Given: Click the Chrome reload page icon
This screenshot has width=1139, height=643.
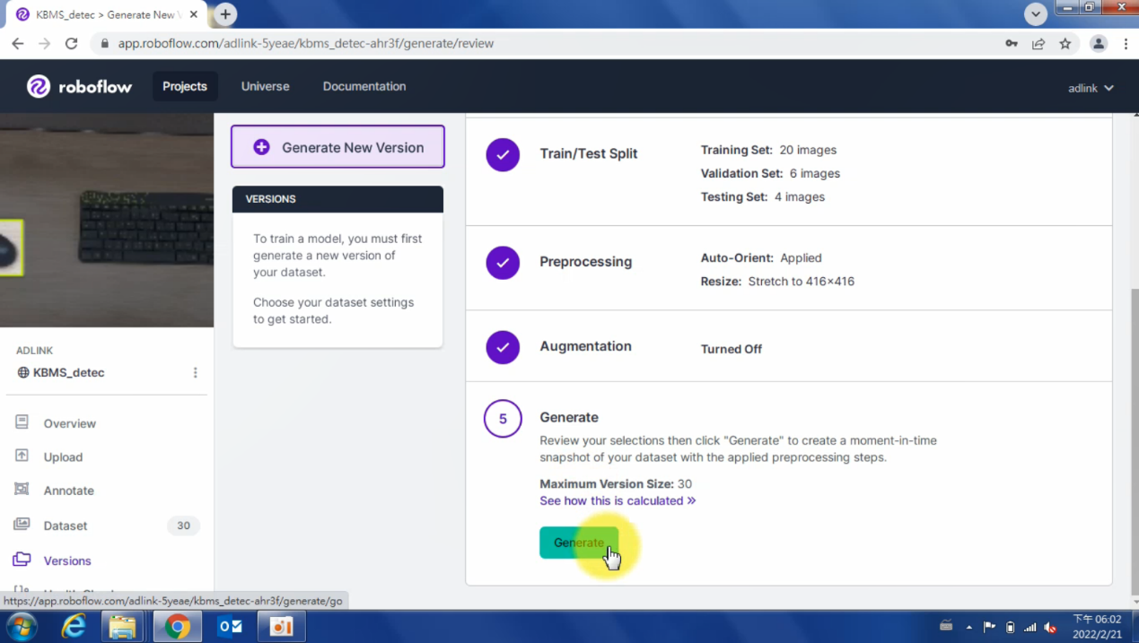Looking at the screenshot, I should click(72, 43).
